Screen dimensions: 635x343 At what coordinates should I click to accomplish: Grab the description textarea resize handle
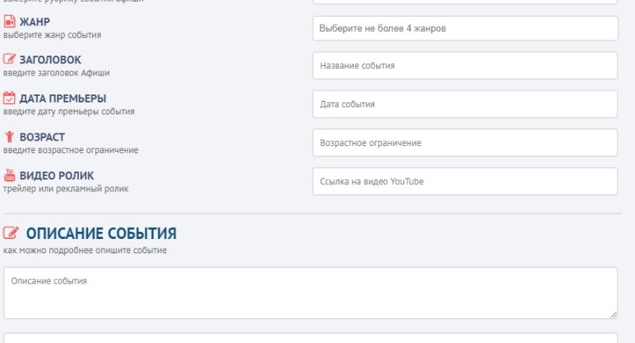point(613,314)
